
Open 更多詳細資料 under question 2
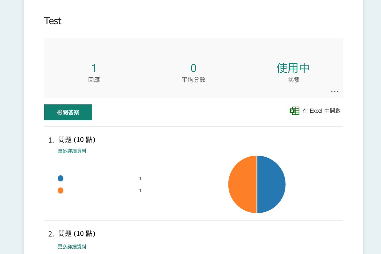72,246
